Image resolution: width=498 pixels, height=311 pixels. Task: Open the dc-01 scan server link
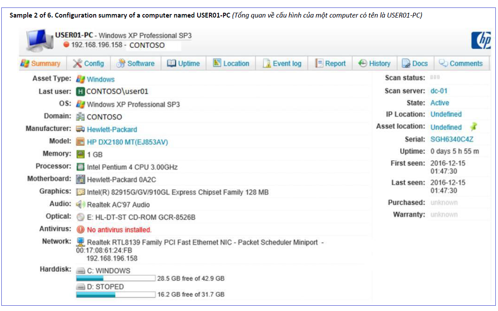(439, 91)
